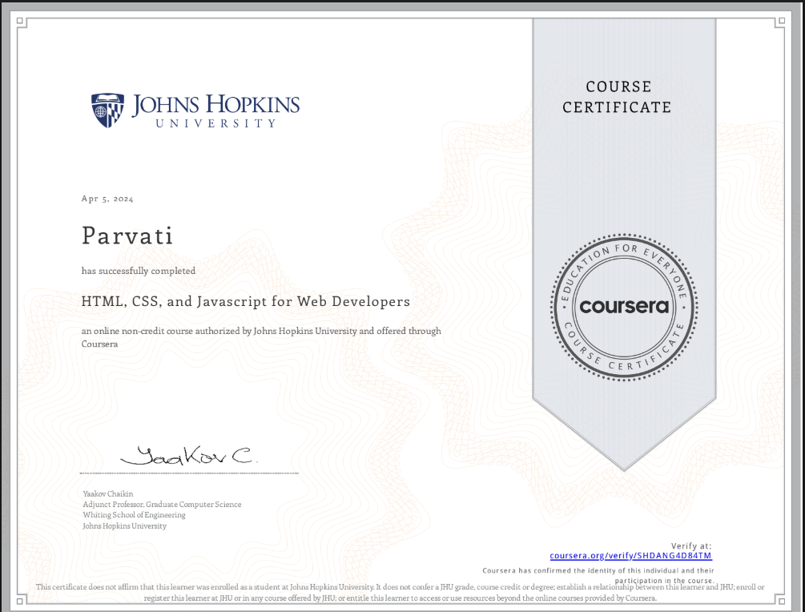Screen dimensions: 805x612
Task: Click the recipient name Parvati
Action: tap(127, 236)
